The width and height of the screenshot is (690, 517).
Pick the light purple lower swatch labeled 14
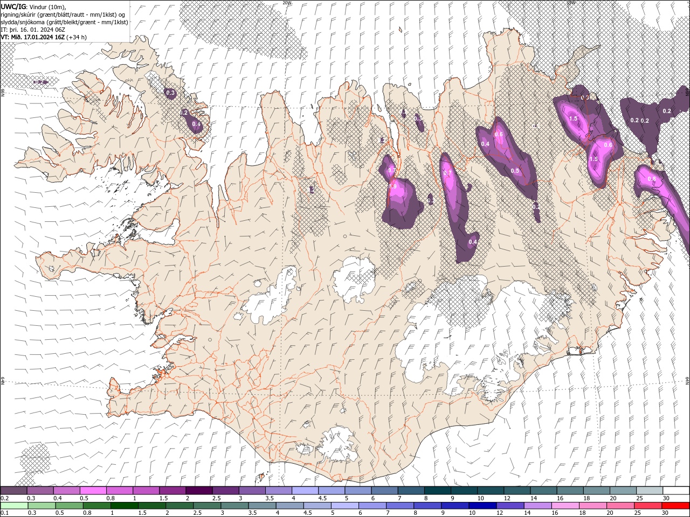(537, 506)
